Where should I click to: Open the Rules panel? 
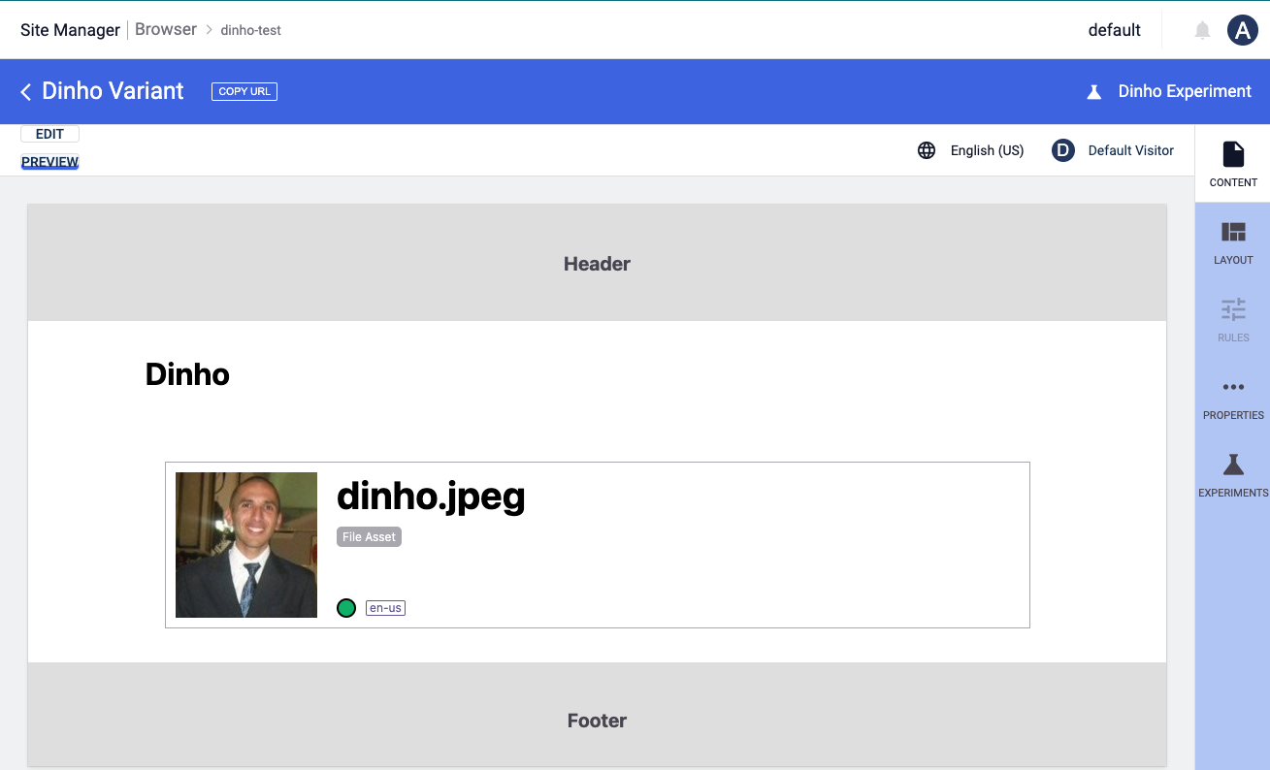click(x=1232, y=318)
